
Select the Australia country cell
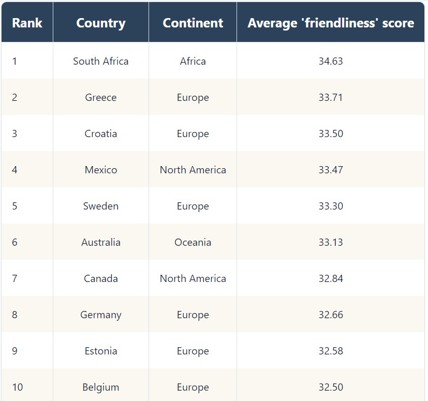[101, 242]
